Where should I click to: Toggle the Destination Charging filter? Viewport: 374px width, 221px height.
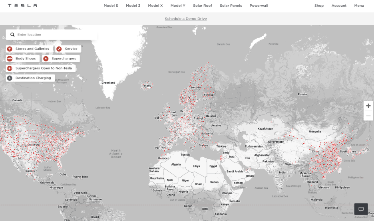30,78
